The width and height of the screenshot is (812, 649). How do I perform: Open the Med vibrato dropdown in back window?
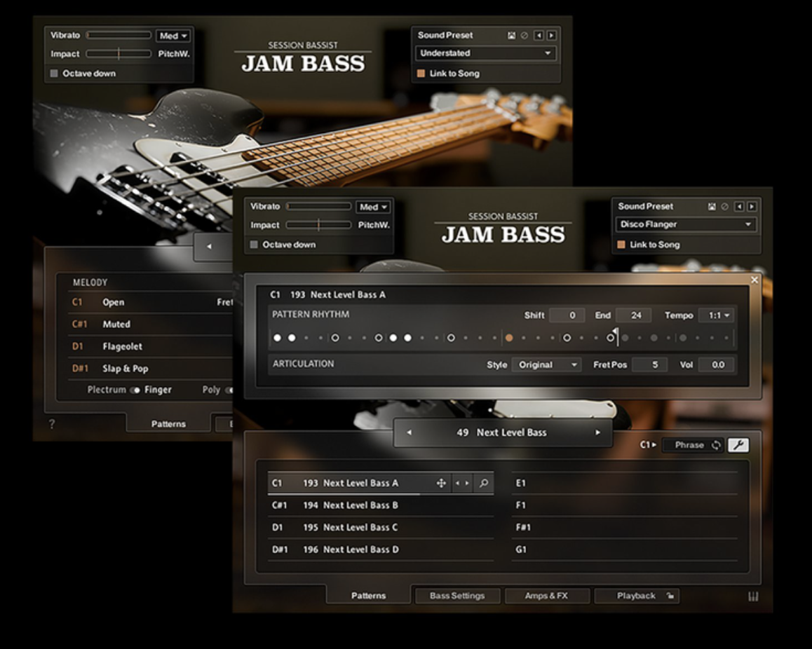tap(173, 36)
